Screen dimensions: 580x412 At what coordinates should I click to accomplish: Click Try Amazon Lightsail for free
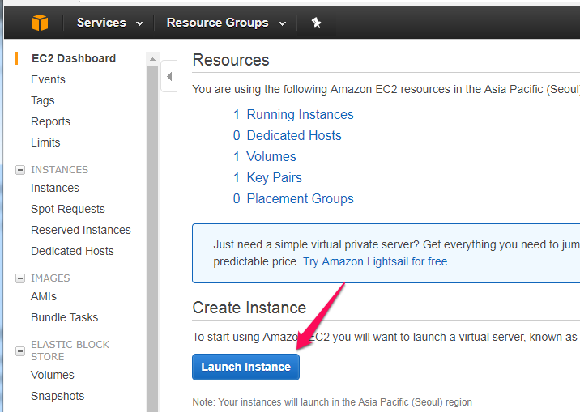[375, 261]
